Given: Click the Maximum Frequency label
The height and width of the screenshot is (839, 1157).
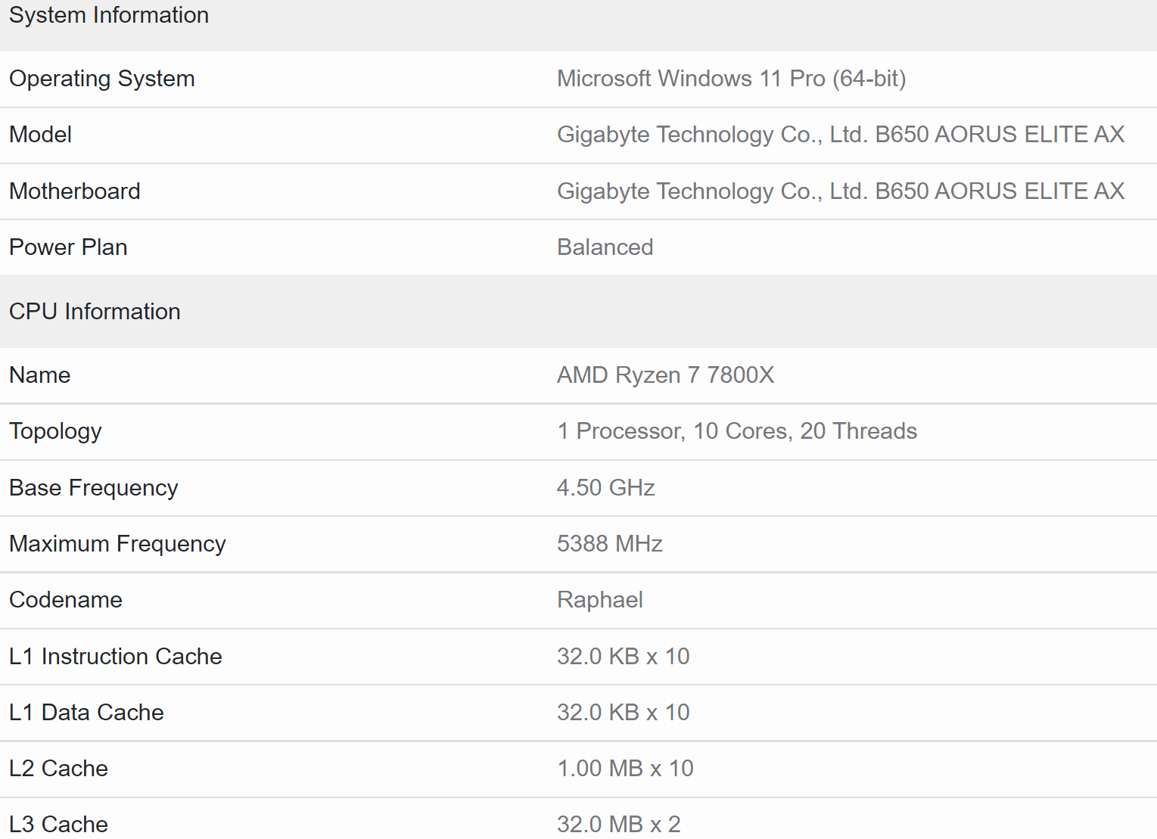Looking at the screenshot, I should 117,544.
